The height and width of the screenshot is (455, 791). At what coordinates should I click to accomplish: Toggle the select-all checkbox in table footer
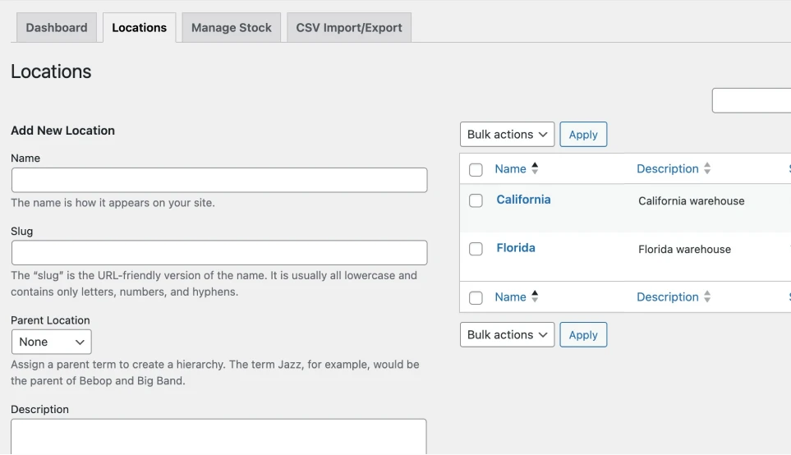click(476, 298)
